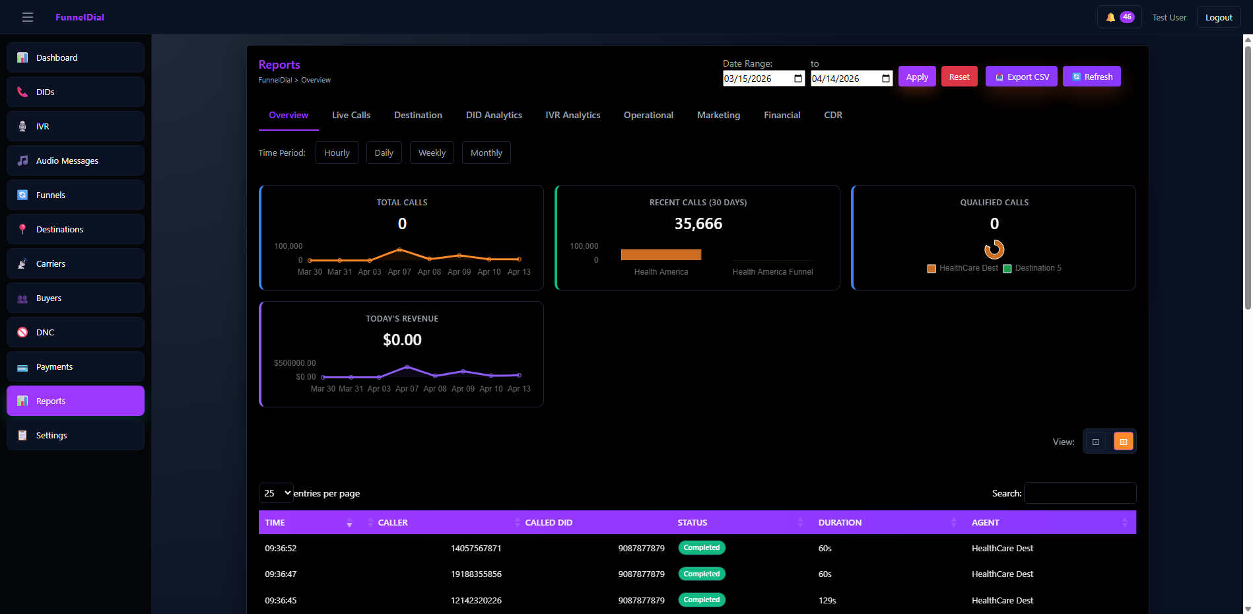Screen dimensions: 1253x614
Task: Open notifications bell icon
Action: [1110, 17]
